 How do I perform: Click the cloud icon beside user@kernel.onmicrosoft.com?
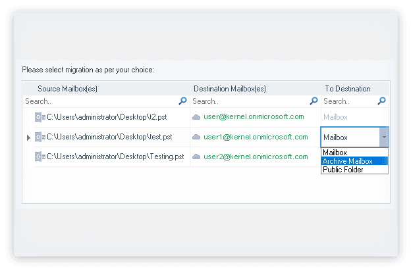[x=196, y=117]
